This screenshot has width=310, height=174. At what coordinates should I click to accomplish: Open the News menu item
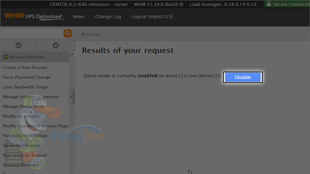pos(79,17)
